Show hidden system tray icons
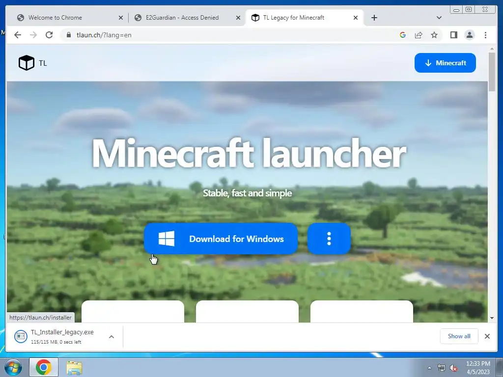 click(x=429, y=368)
